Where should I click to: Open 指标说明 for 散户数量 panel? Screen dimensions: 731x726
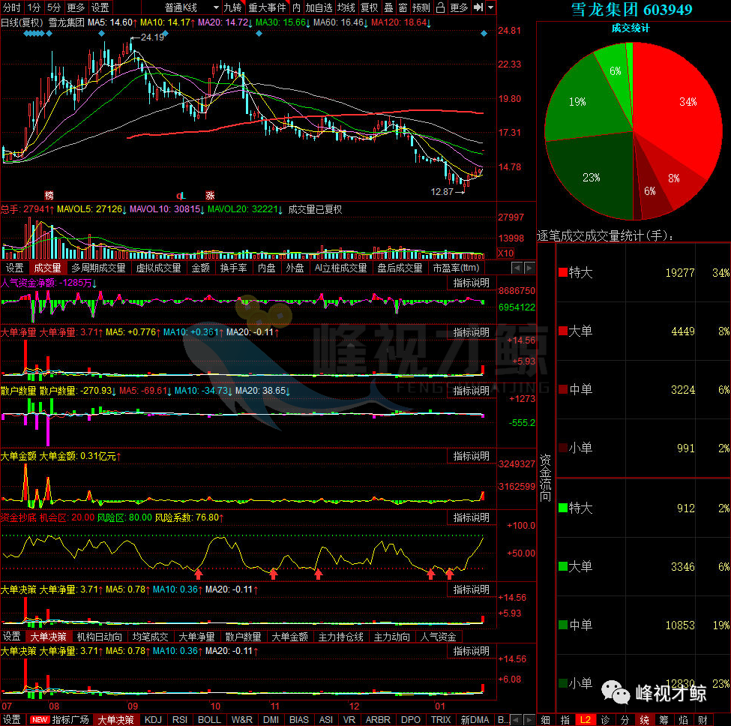pos(472,391)
